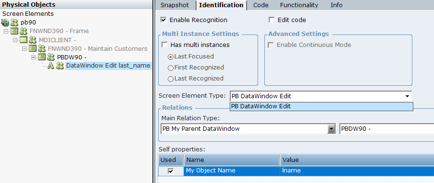The height and width of the screenshot is (183, 434).
Task: Click the Value column header
Action: tap(357, 160)
